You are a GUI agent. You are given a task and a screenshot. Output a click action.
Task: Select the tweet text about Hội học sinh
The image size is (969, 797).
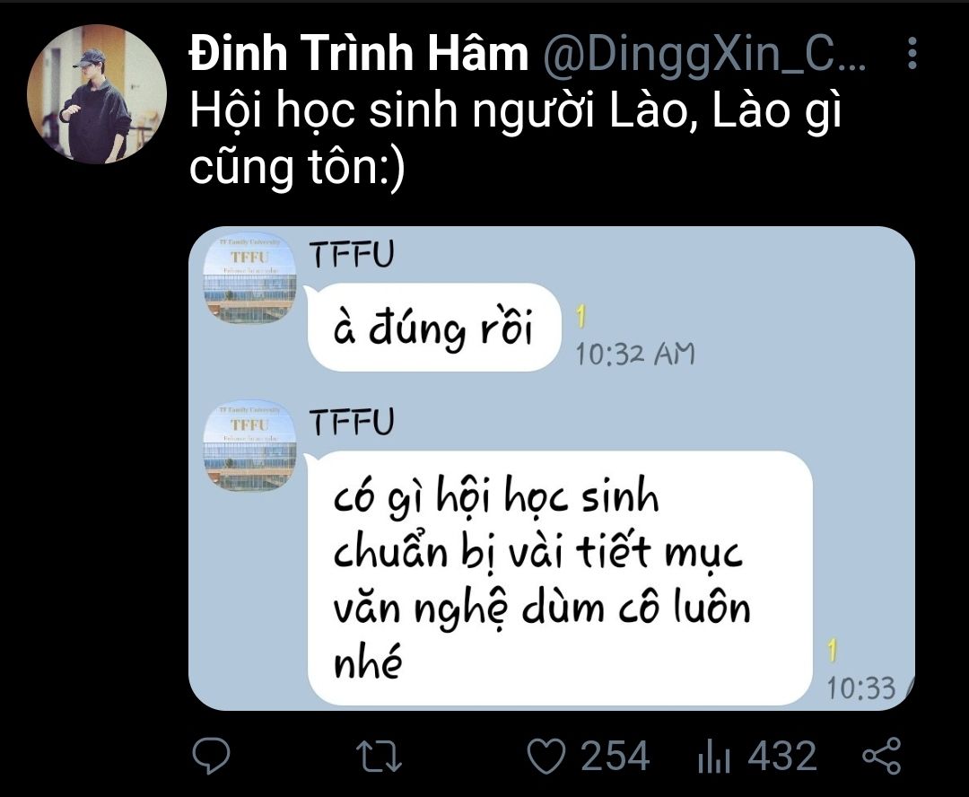515,138
